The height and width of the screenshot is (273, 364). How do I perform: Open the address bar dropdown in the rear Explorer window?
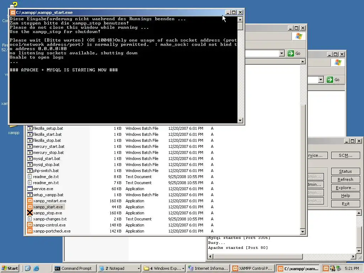click(321, 80)
